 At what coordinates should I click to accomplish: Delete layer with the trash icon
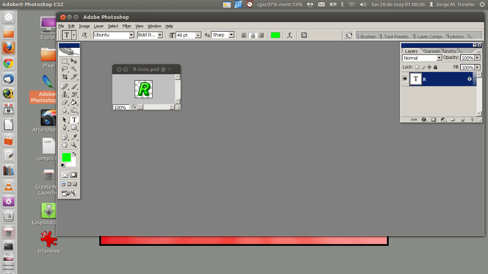(472, 120)
